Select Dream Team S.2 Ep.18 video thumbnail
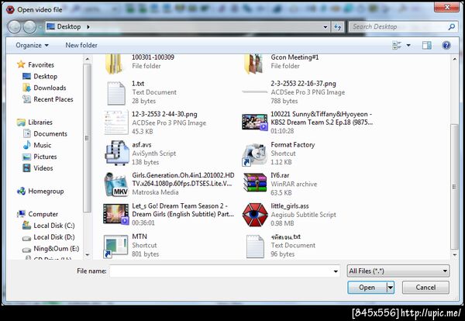 click(254, 123)
